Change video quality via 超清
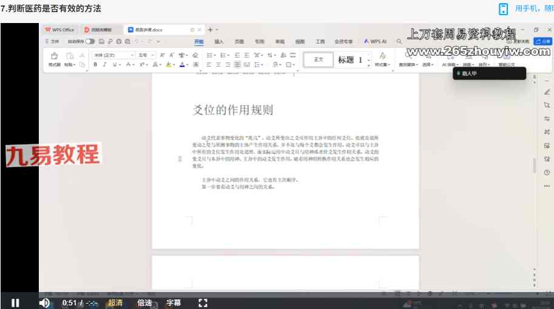 point(115,303)
